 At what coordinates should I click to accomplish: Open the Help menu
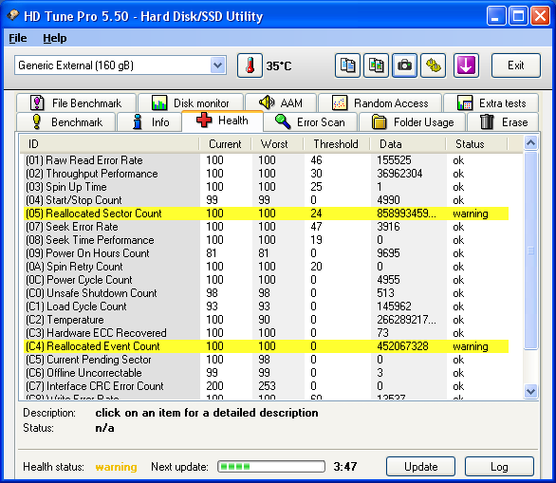(x=55, y=38)
